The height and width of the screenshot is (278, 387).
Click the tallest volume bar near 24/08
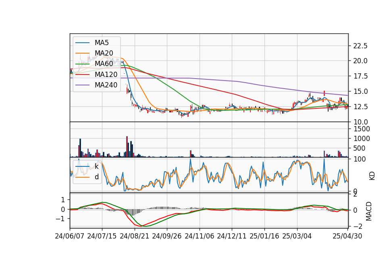point(127,147)
